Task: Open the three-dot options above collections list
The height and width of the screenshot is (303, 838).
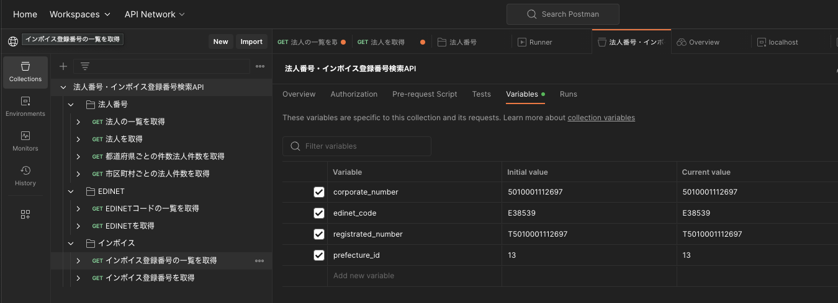Action: pos(260,66)
